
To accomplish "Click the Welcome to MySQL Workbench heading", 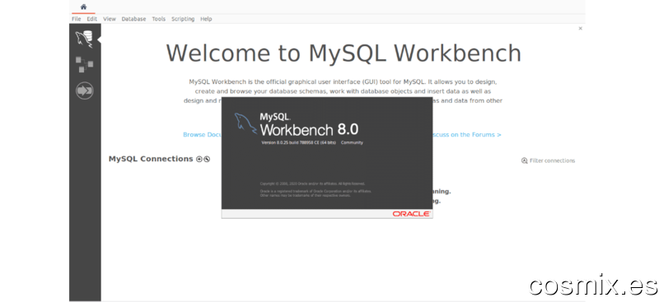I will (344, 53).
